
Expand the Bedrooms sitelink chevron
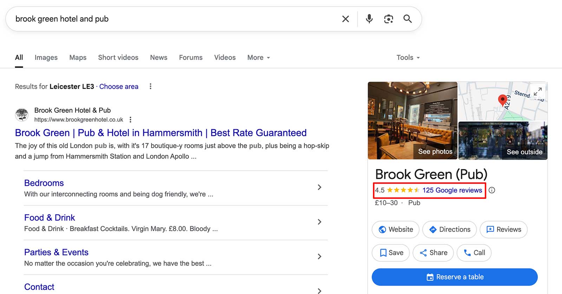319,188
